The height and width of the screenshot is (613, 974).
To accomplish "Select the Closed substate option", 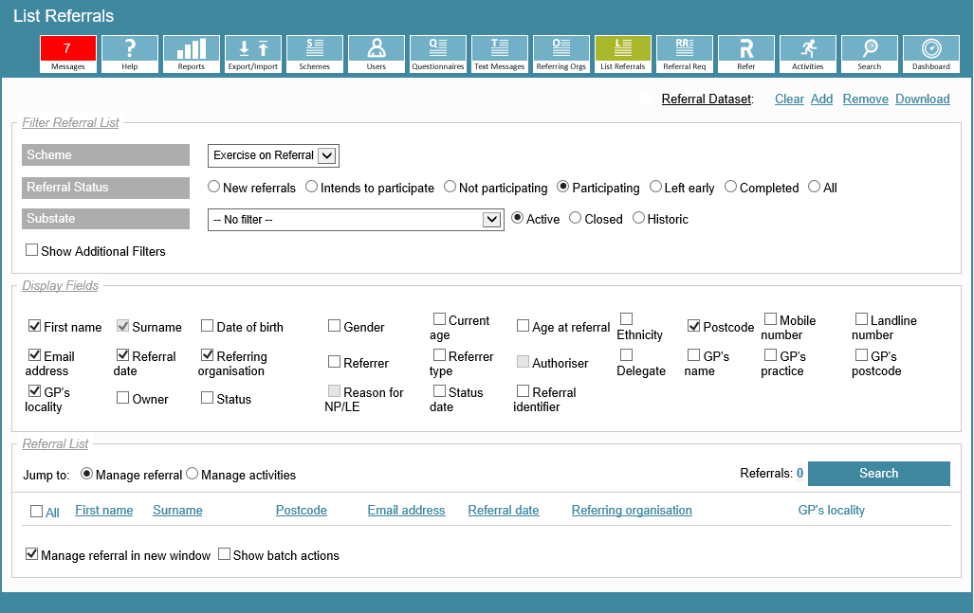I will pyautogui.click(x=576, y=218).
